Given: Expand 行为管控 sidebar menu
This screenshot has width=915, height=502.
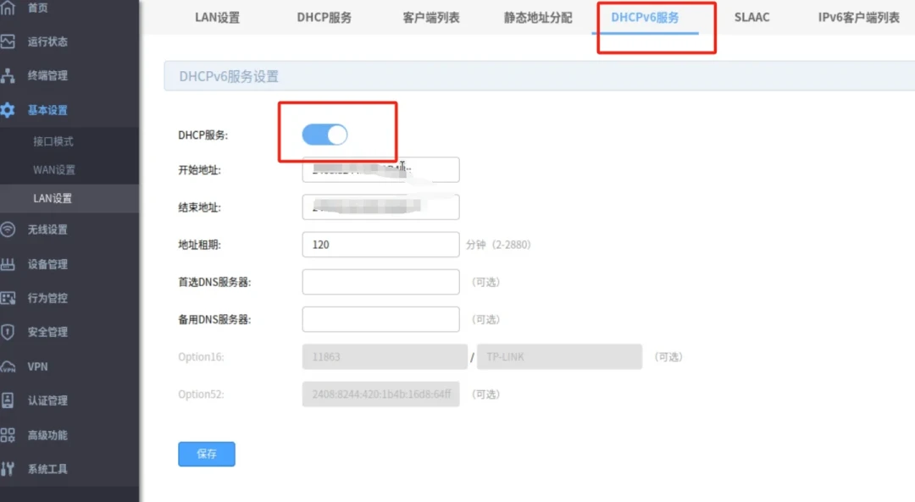Looking at the screenshot, I should coord(47,298).
